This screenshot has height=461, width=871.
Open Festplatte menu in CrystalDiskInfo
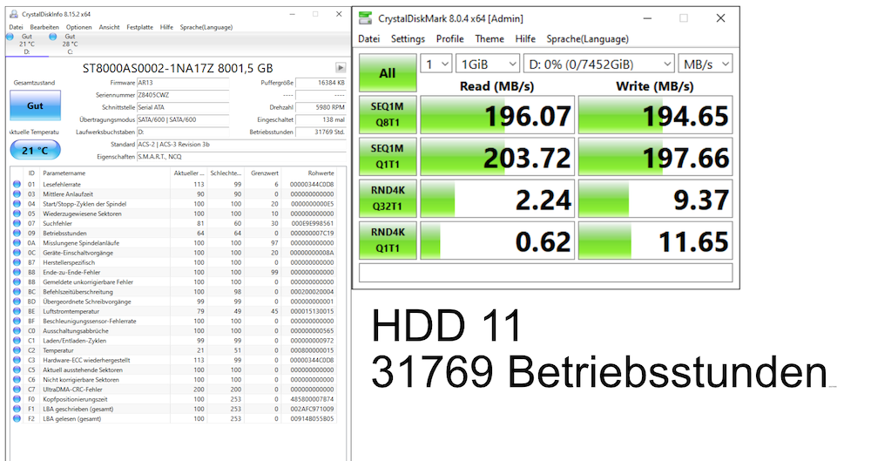click(139, 27)
